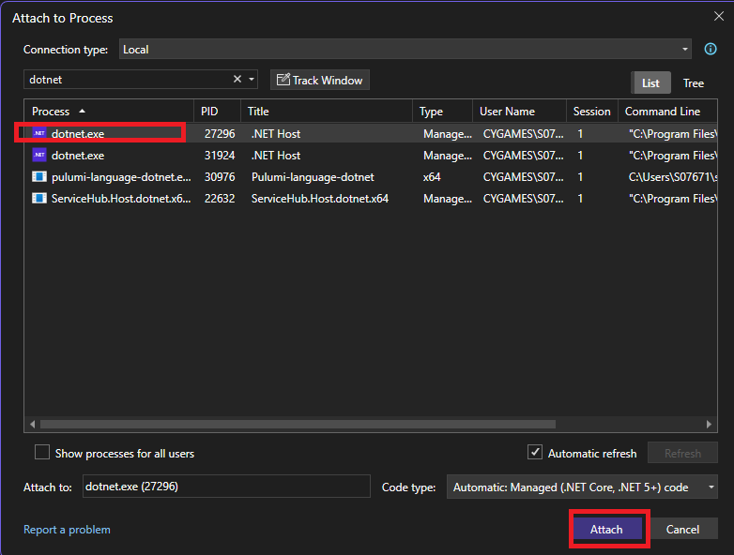Open the Report a problem link
This screenshot has width=734, height=555.
tap(67, 530)
